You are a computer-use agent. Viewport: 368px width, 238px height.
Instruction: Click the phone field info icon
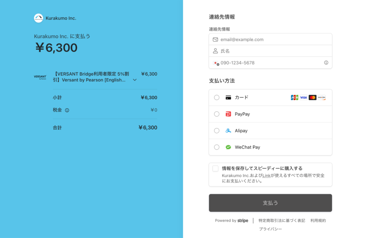(x=326, y=63)
